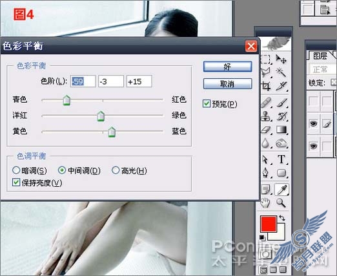Toggle the transparency lock beside 锁定

click(x=334, y=82)
